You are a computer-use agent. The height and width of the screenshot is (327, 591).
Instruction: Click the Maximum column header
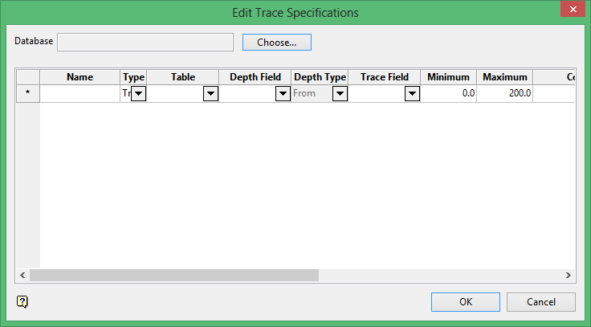(505, 77)
